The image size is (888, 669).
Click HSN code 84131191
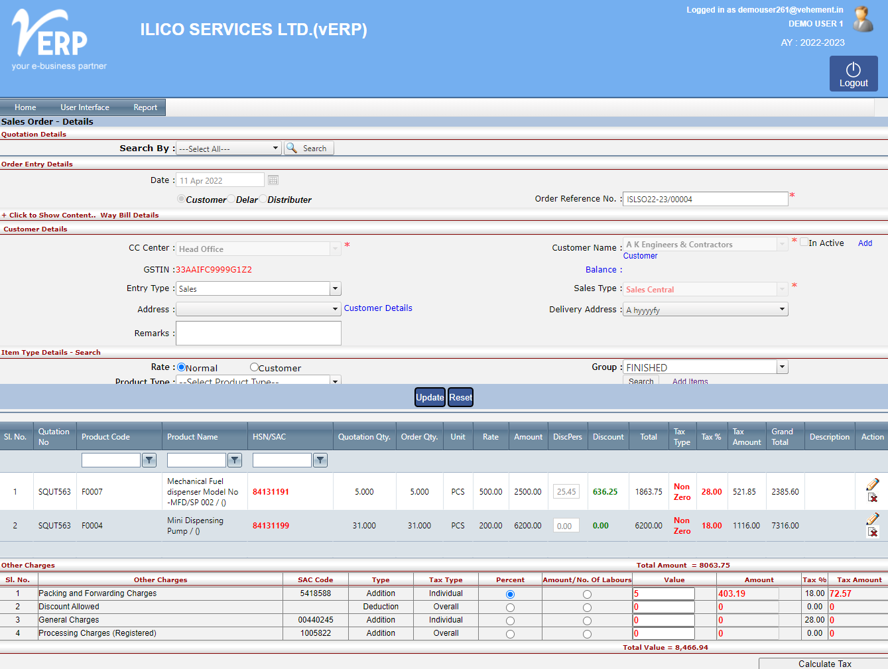tap(271, 492)
